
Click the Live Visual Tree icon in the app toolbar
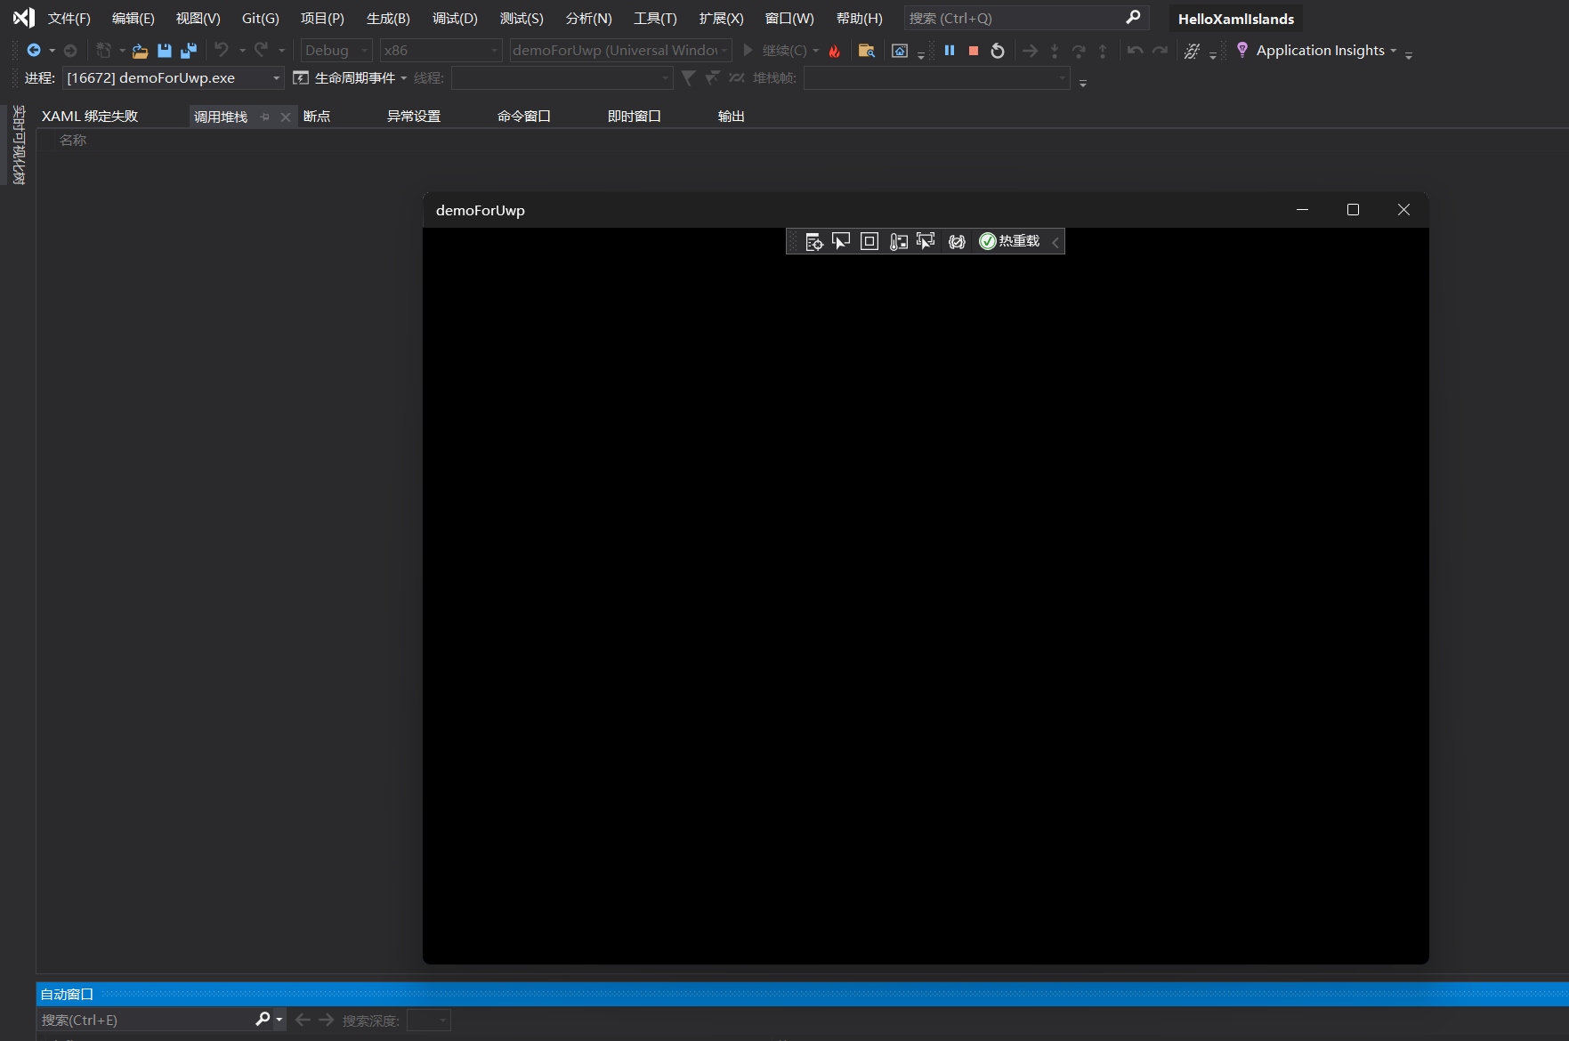813,241
